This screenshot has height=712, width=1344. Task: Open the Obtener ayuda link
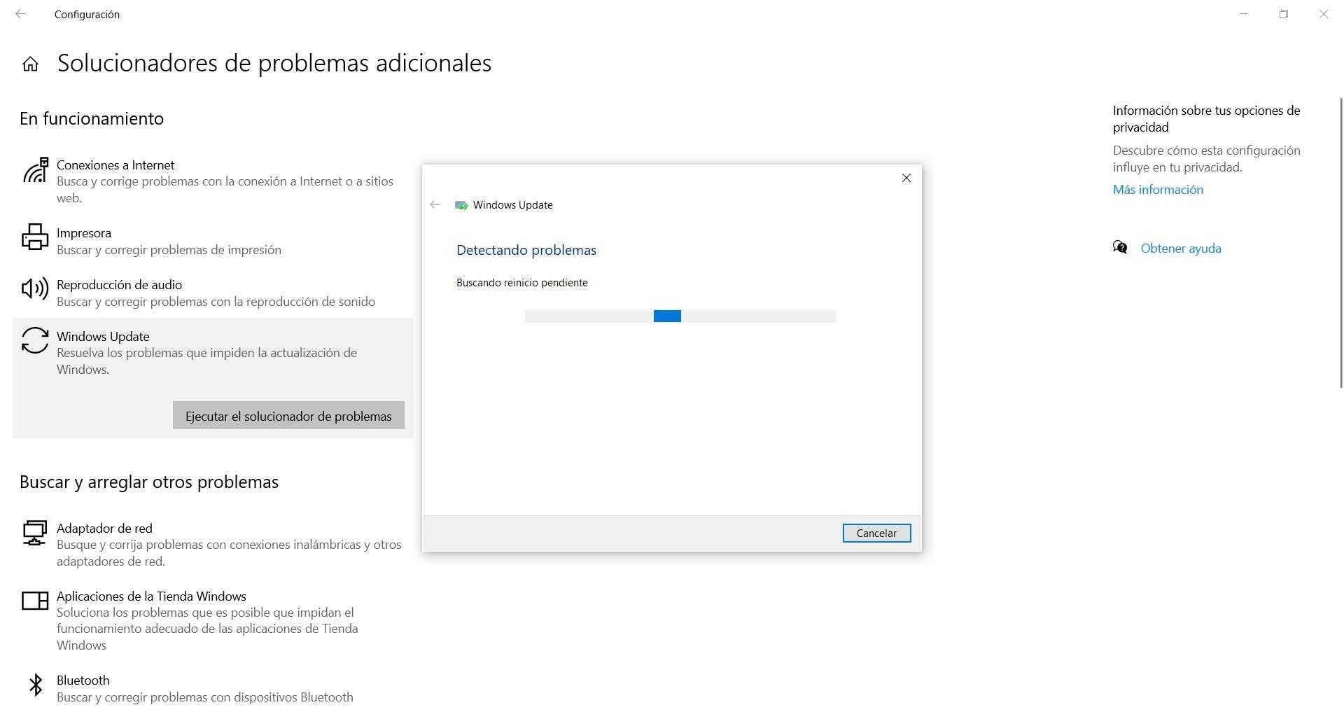coord(1181,249)
